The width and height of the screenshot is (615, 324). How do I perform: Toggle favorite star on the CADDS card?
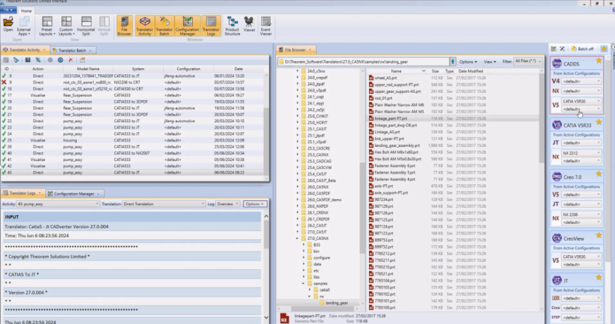pos(598,61)
